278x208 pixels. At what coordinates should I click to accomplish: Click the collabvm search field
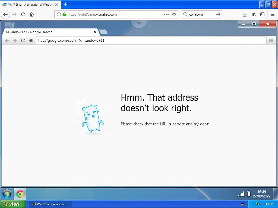click(x=202, y=14)
